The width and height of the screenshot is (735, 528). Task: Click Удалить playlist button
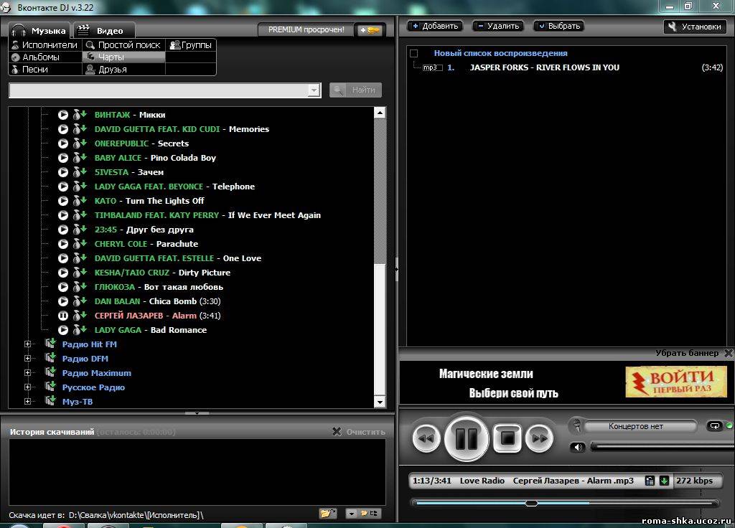tap(498, 27)
